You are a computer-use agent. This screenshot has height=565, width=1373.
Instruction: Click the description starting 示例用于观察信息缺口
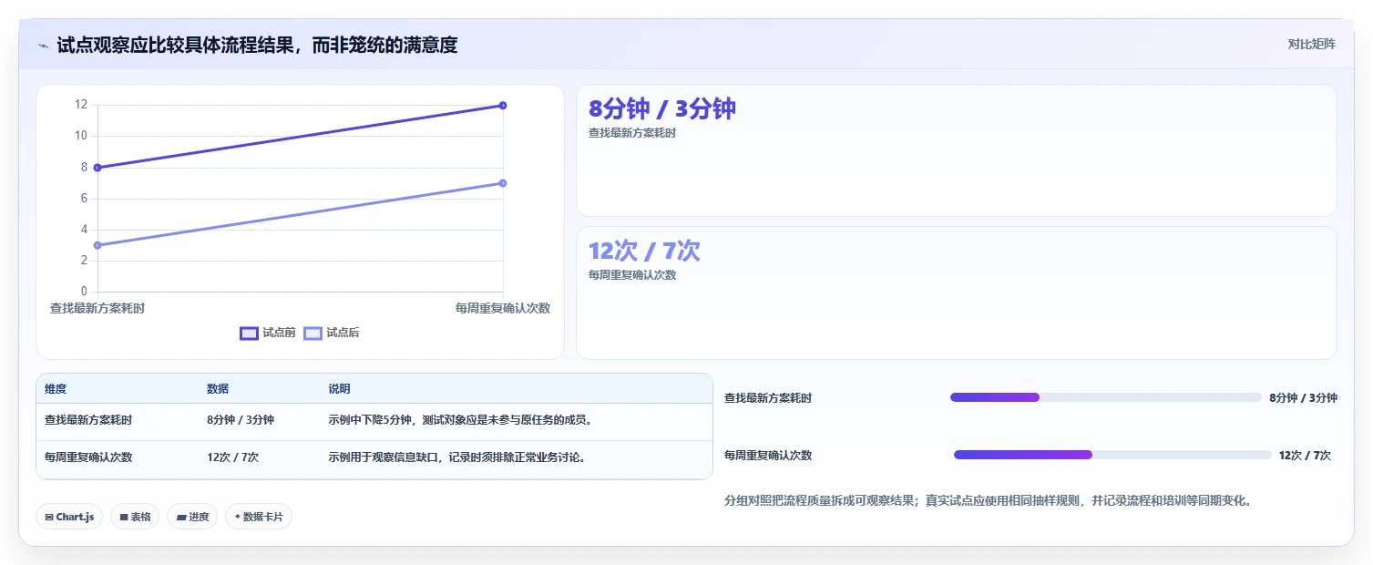[x=457, y=457]
